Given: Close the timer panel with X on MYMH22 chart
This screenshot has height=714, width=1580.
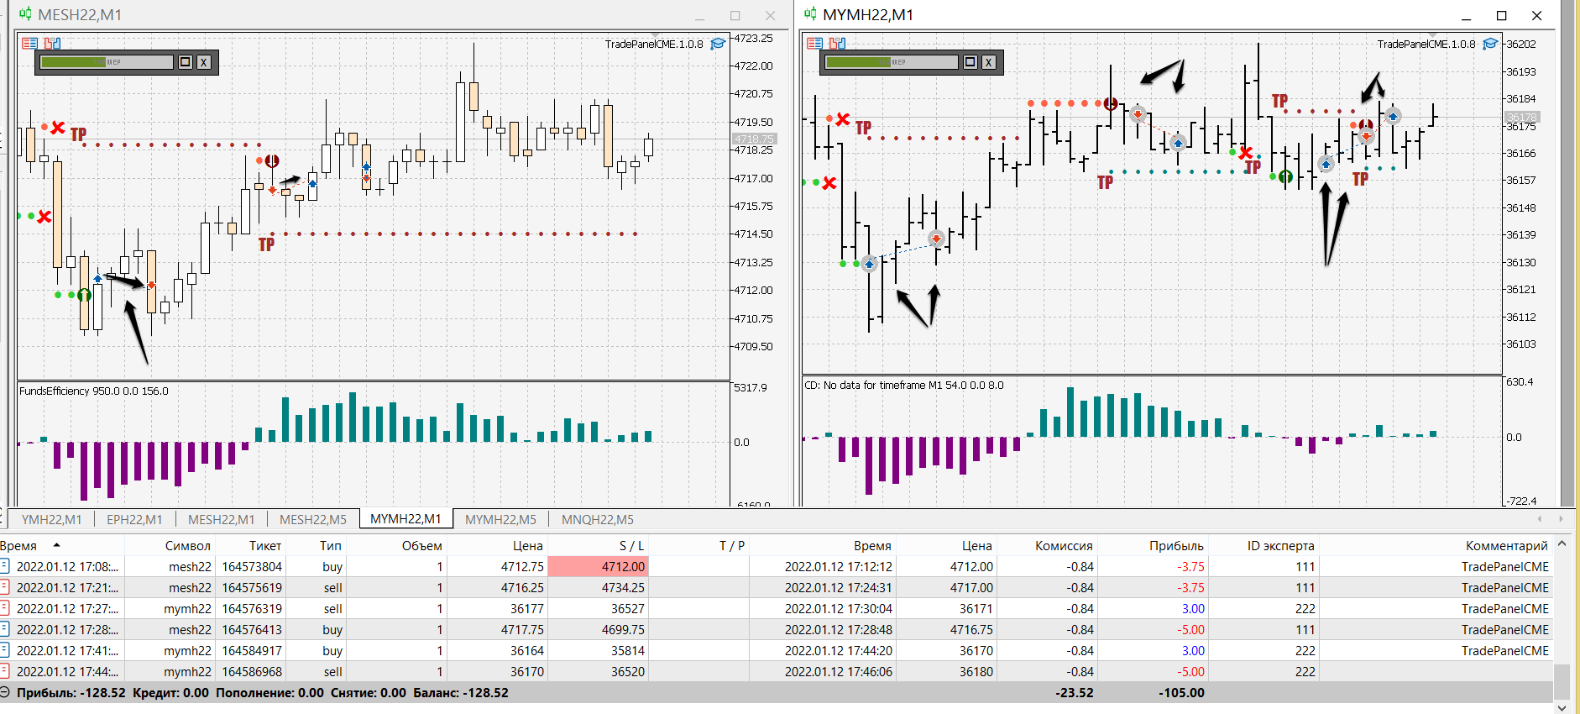Looking at the screenshot, I should (988, 62).
